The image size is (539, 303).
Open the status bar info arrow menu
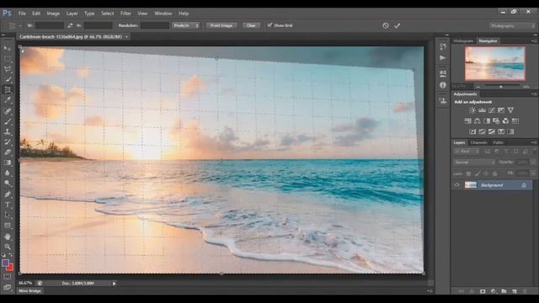click(115, 284)
